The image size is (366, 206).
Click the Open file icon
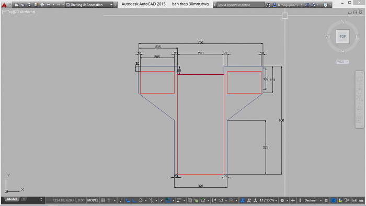(23, 5)
